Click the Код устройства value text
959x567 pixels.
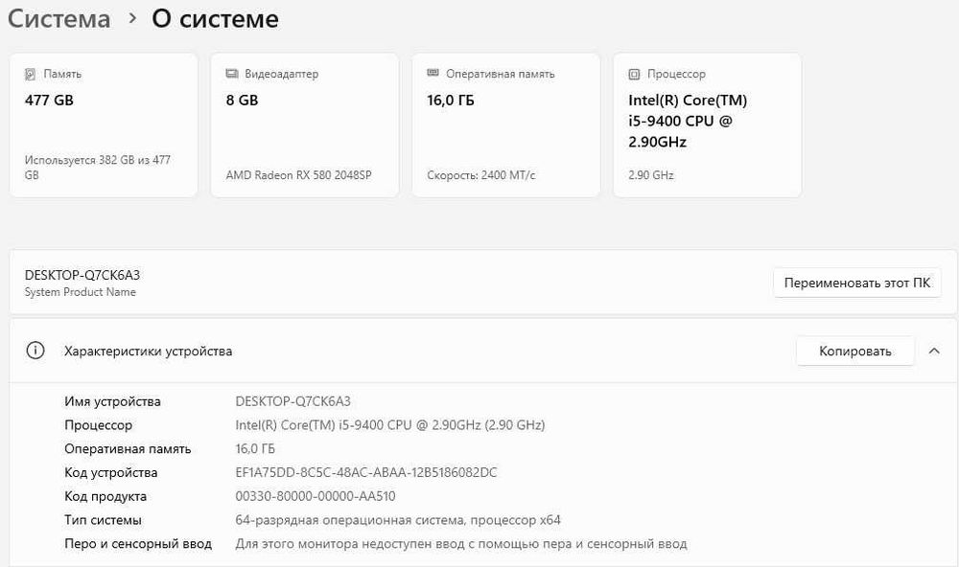pyautogui.click(x=365, y=472)
